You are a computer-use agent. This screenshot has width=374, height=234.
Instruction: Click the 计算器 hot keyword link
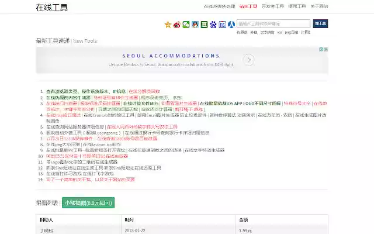[x=306, y=32]
